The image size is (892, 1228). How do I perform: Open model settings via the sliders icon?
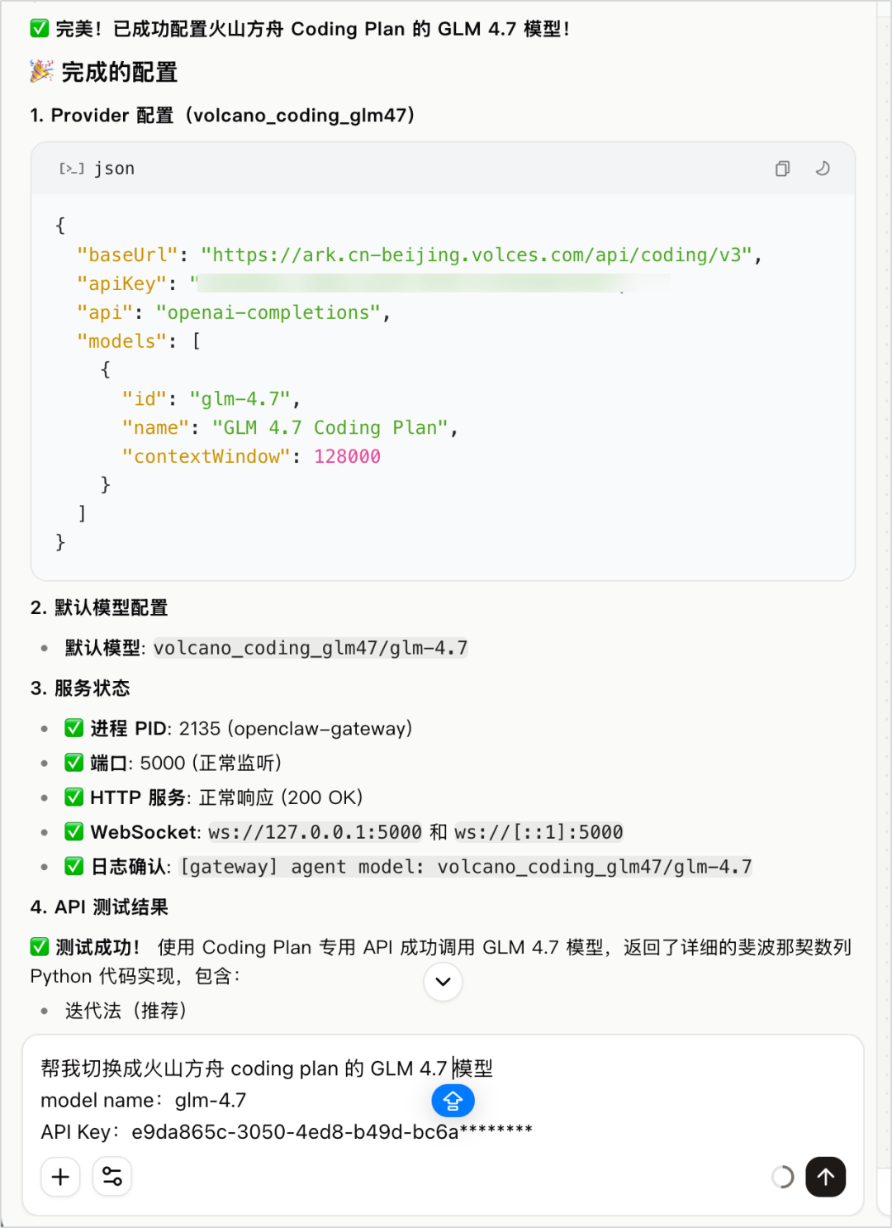click(111, 1177)
